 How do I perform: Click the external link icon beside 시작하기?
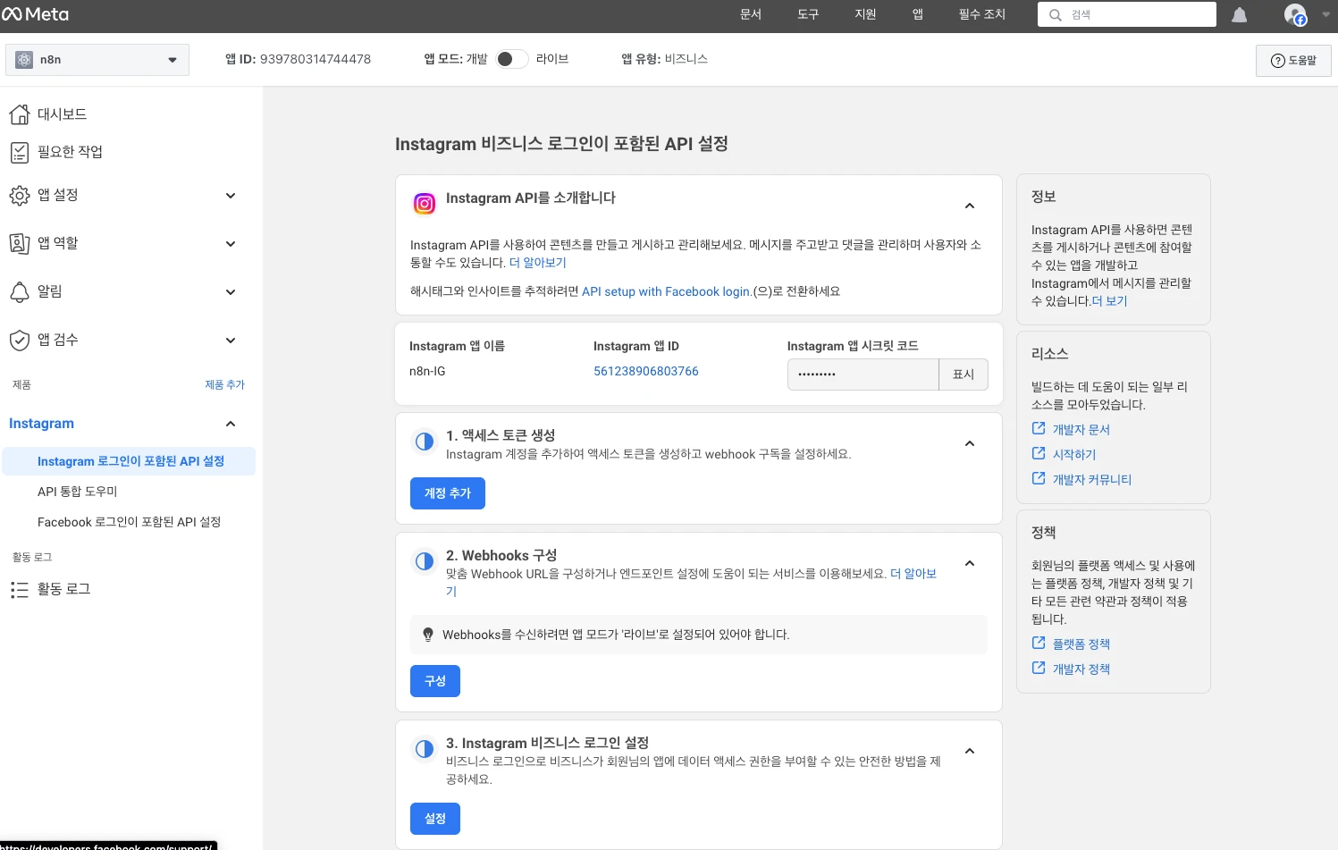[x=1039, y=453]
